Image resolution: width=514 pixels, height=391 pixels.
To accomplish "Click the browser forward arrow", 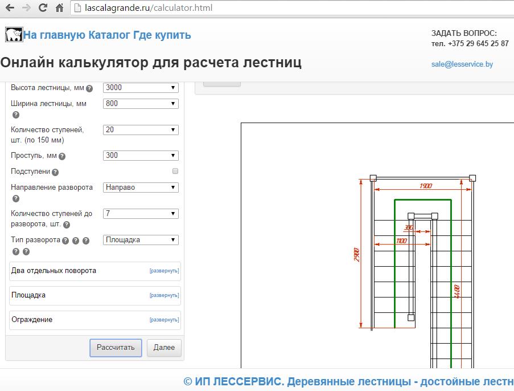I will point(26,7).
